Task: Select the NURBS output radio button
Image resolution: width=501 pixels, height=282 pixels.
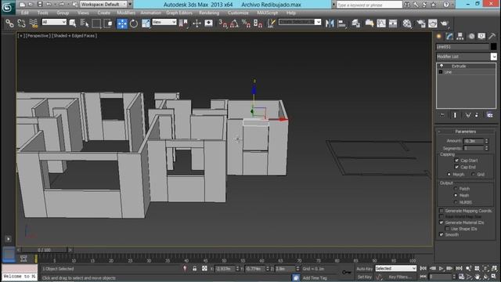Action: (x=456, y=202)
